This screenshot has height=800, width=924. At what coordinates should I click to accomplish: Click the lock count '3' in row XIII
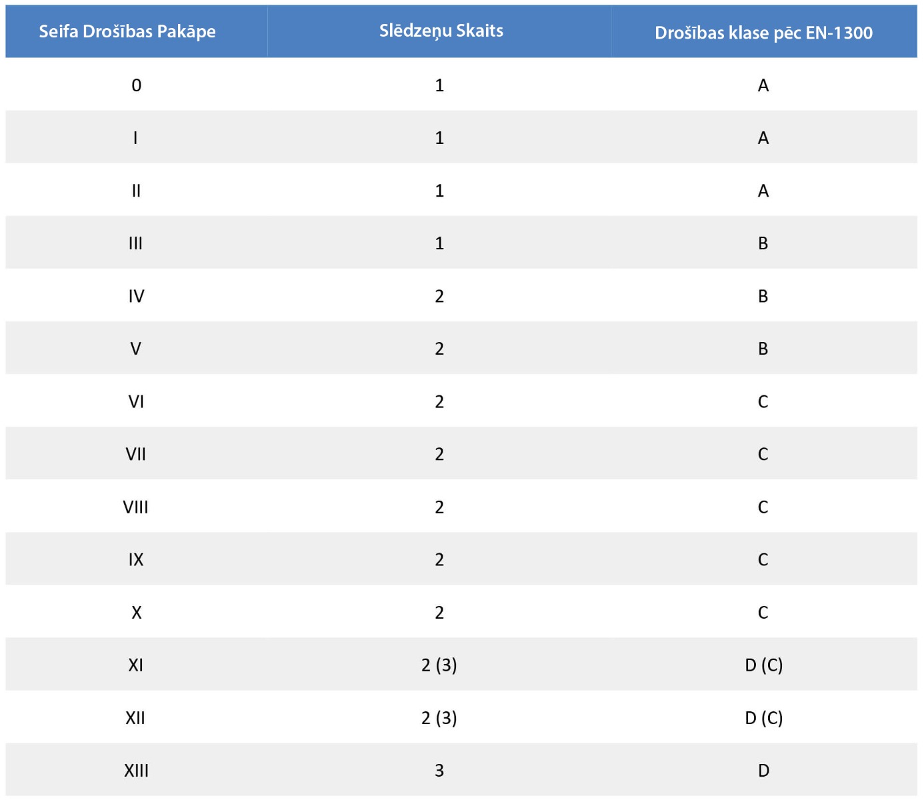pyautogui.click(x=439, y=771)
